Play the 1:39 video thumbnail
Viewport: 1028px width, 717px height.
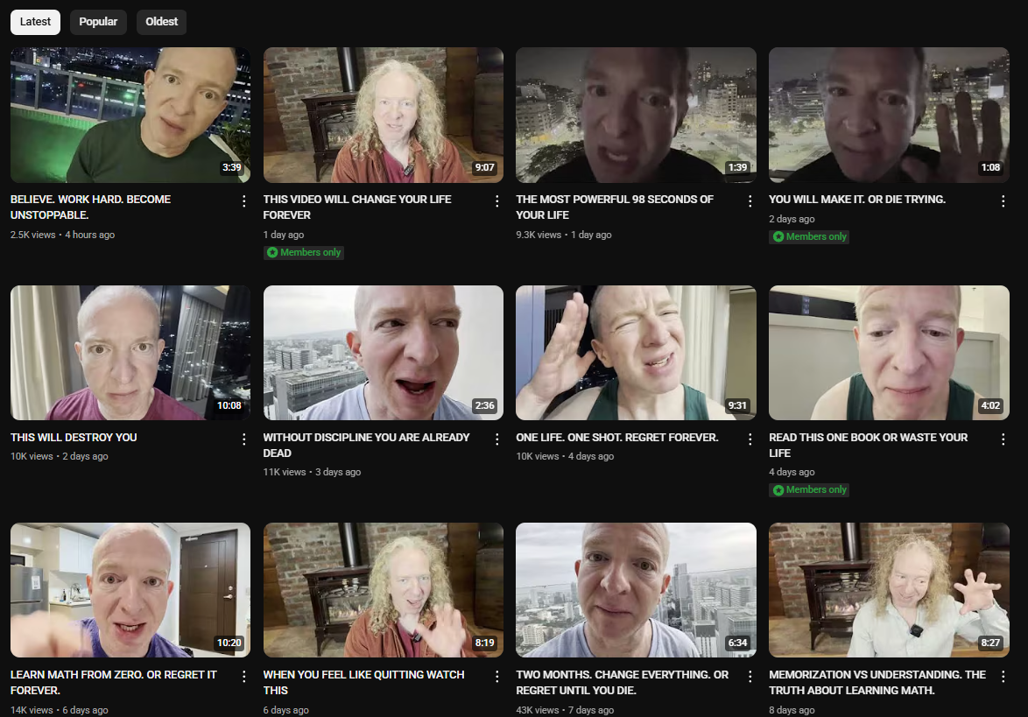pyautogui.click(x=636, y=115)
